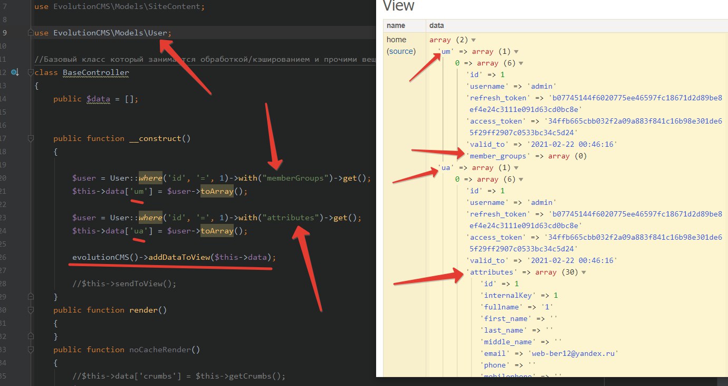Click the 'valid_to' date under 'ua'
Screen dimensions: 728x386
[572, 261]
